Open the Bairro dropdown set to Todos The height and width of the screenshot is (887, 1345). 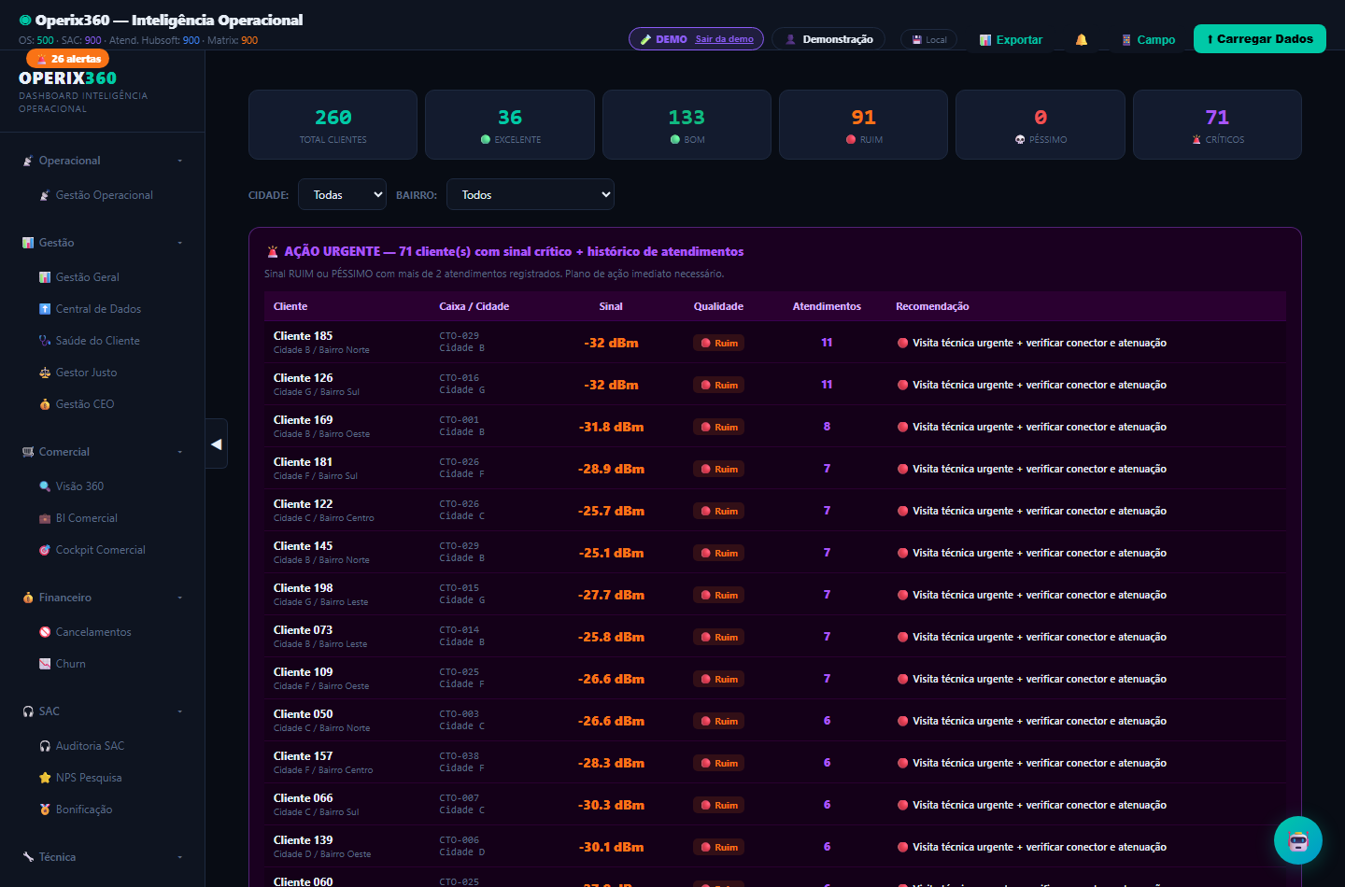coord(531,194)
